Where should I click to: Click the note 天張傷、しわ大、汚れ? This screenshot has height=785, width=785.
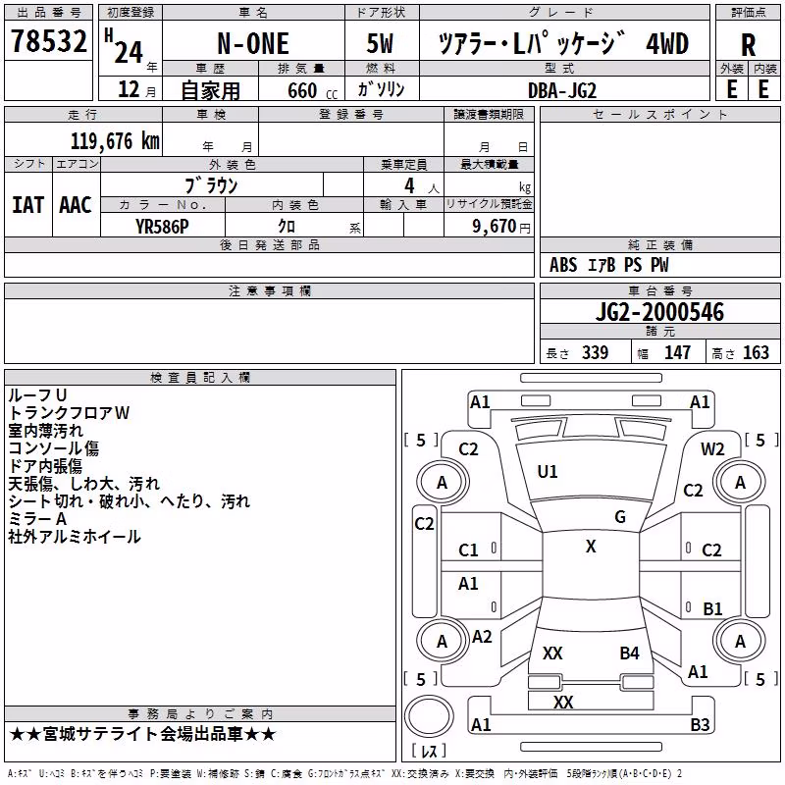(x=84, y=484)
